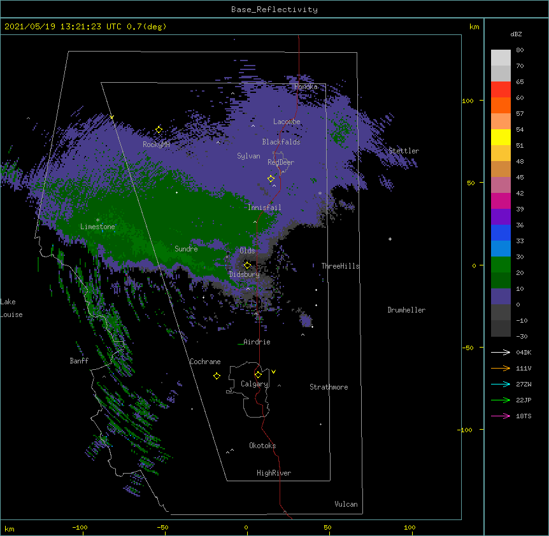Click the 04DK legend label

pyautogui.click(x=524, y=352)
